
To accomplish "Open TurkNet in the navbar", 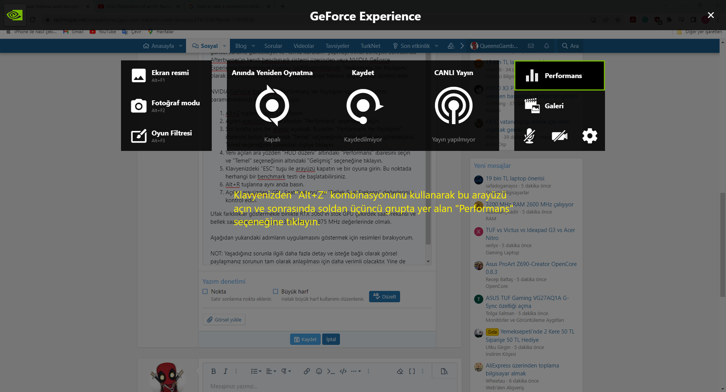I will coord(370,46).
